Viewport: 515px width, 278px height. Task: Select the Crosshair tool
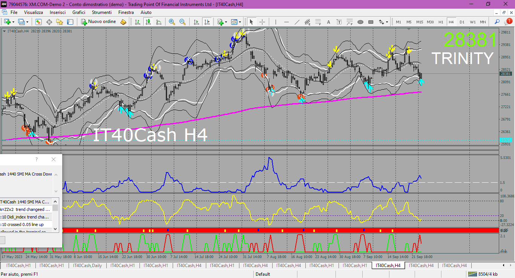[x=262, y=22]
